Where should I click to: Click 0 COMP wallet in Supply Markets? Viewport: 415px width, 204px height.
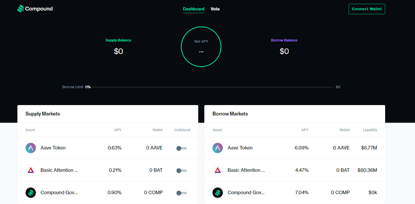coord(154,193)
